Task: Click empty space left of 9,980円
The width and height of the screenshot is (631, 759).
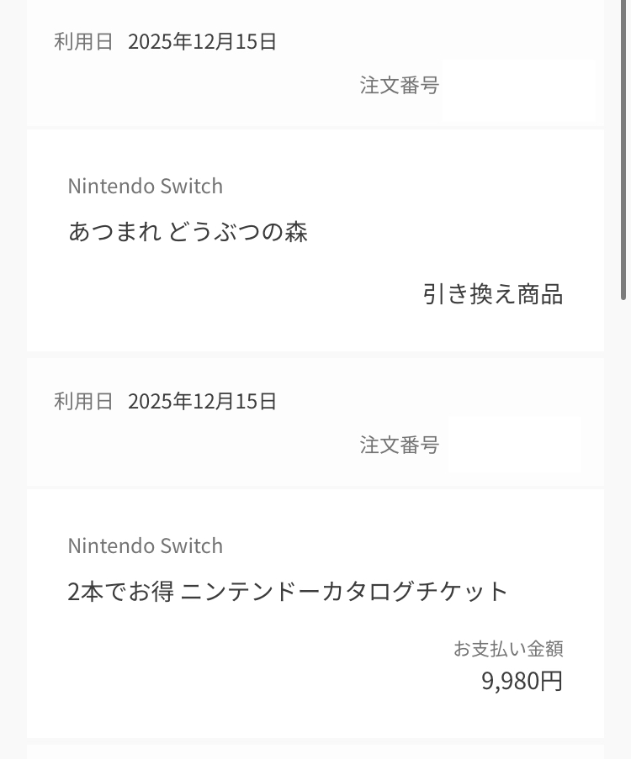Action: tap(252, 681)
